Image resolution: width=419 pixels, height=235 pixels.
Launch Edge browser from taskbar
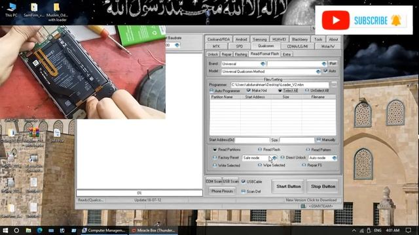40,230
